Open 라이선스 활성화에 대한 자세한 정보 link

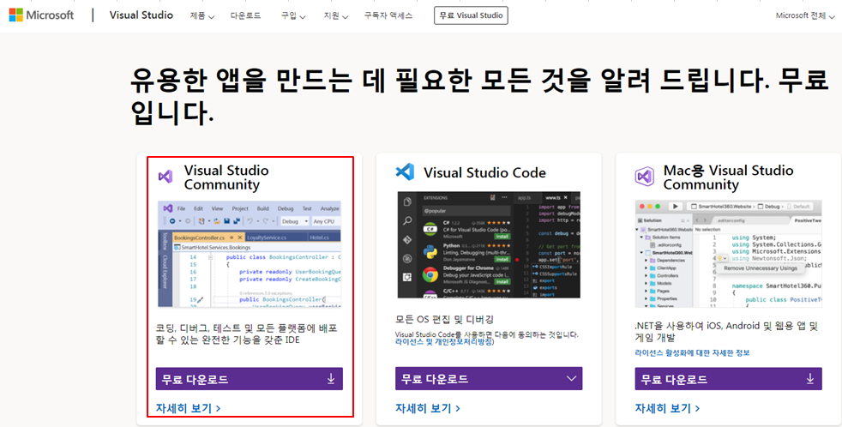692,353
